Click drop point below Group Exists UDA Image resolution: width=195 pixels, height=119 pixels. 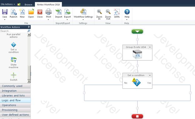pos(137,66)
